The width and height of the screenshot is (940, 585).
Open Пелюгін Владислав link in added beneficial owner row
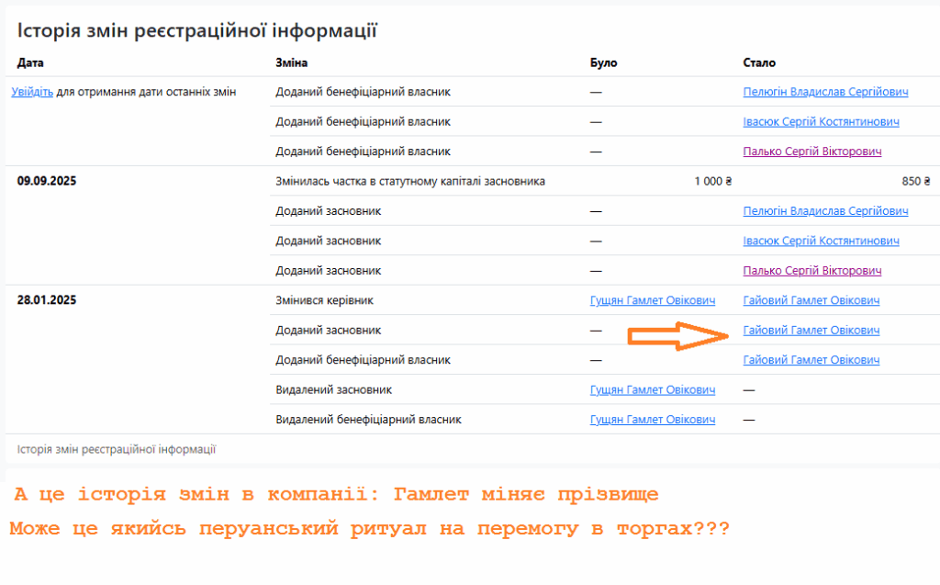825,92
